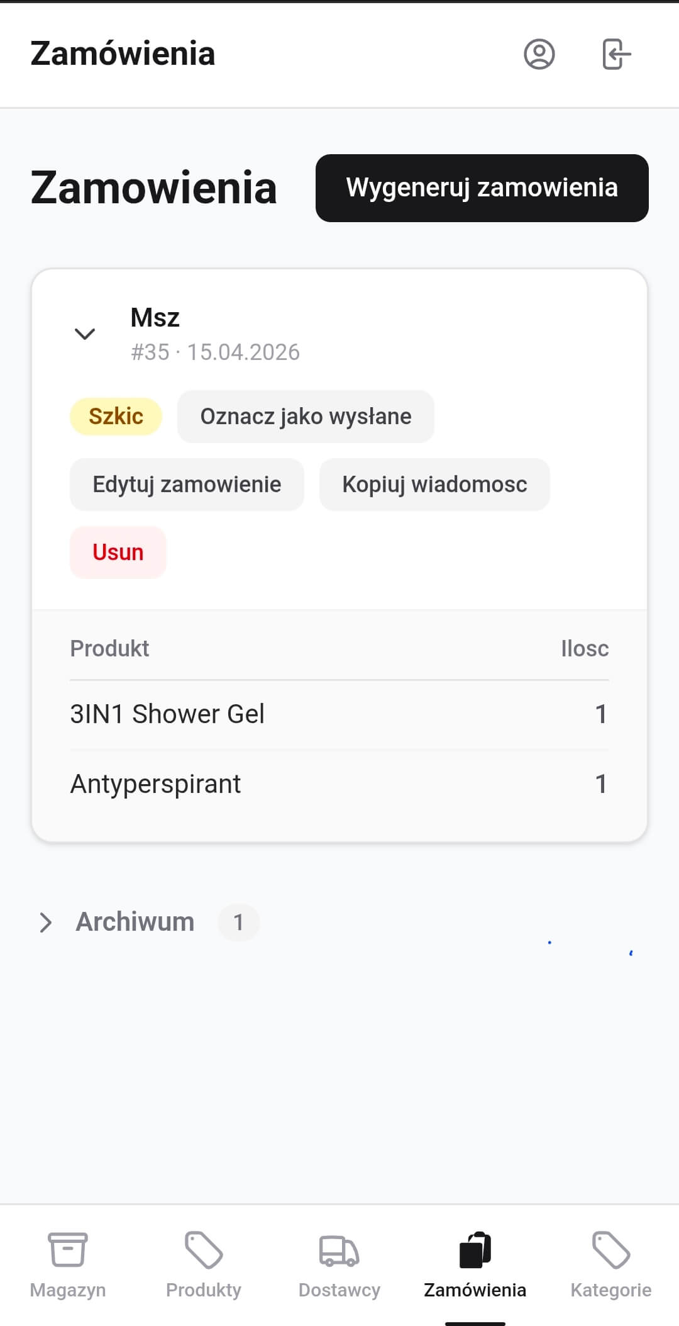This screenshot has width=679, height=1326.
Task: Mark order as sent with Oznacz jako wysłane
Action: [x=306, y=417]
